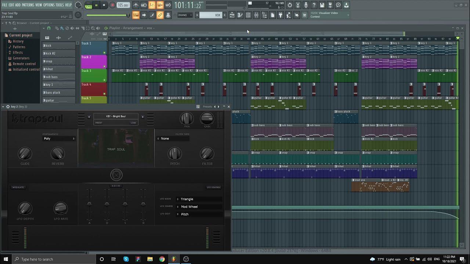The width and height of the screenshot is (470, 264).
Task: Open the TOOLS menu
Action: click(x=59, y=5)
